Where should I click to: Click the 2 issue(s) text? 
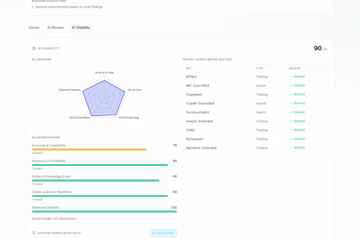(x=37, y=168)
